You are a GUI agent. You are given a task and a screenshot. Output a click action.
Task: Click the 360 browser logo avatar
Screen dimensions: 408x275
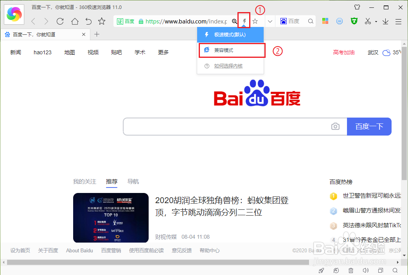point(14,14)
